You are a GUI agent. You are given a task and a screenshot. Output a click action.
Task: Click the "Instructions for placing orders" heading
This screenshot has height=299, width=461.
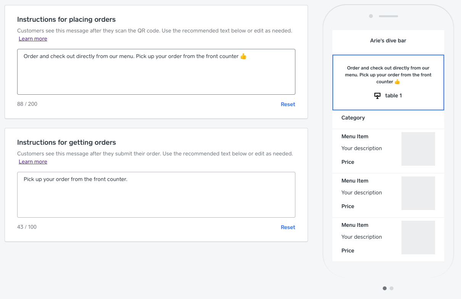pos(66,19)
